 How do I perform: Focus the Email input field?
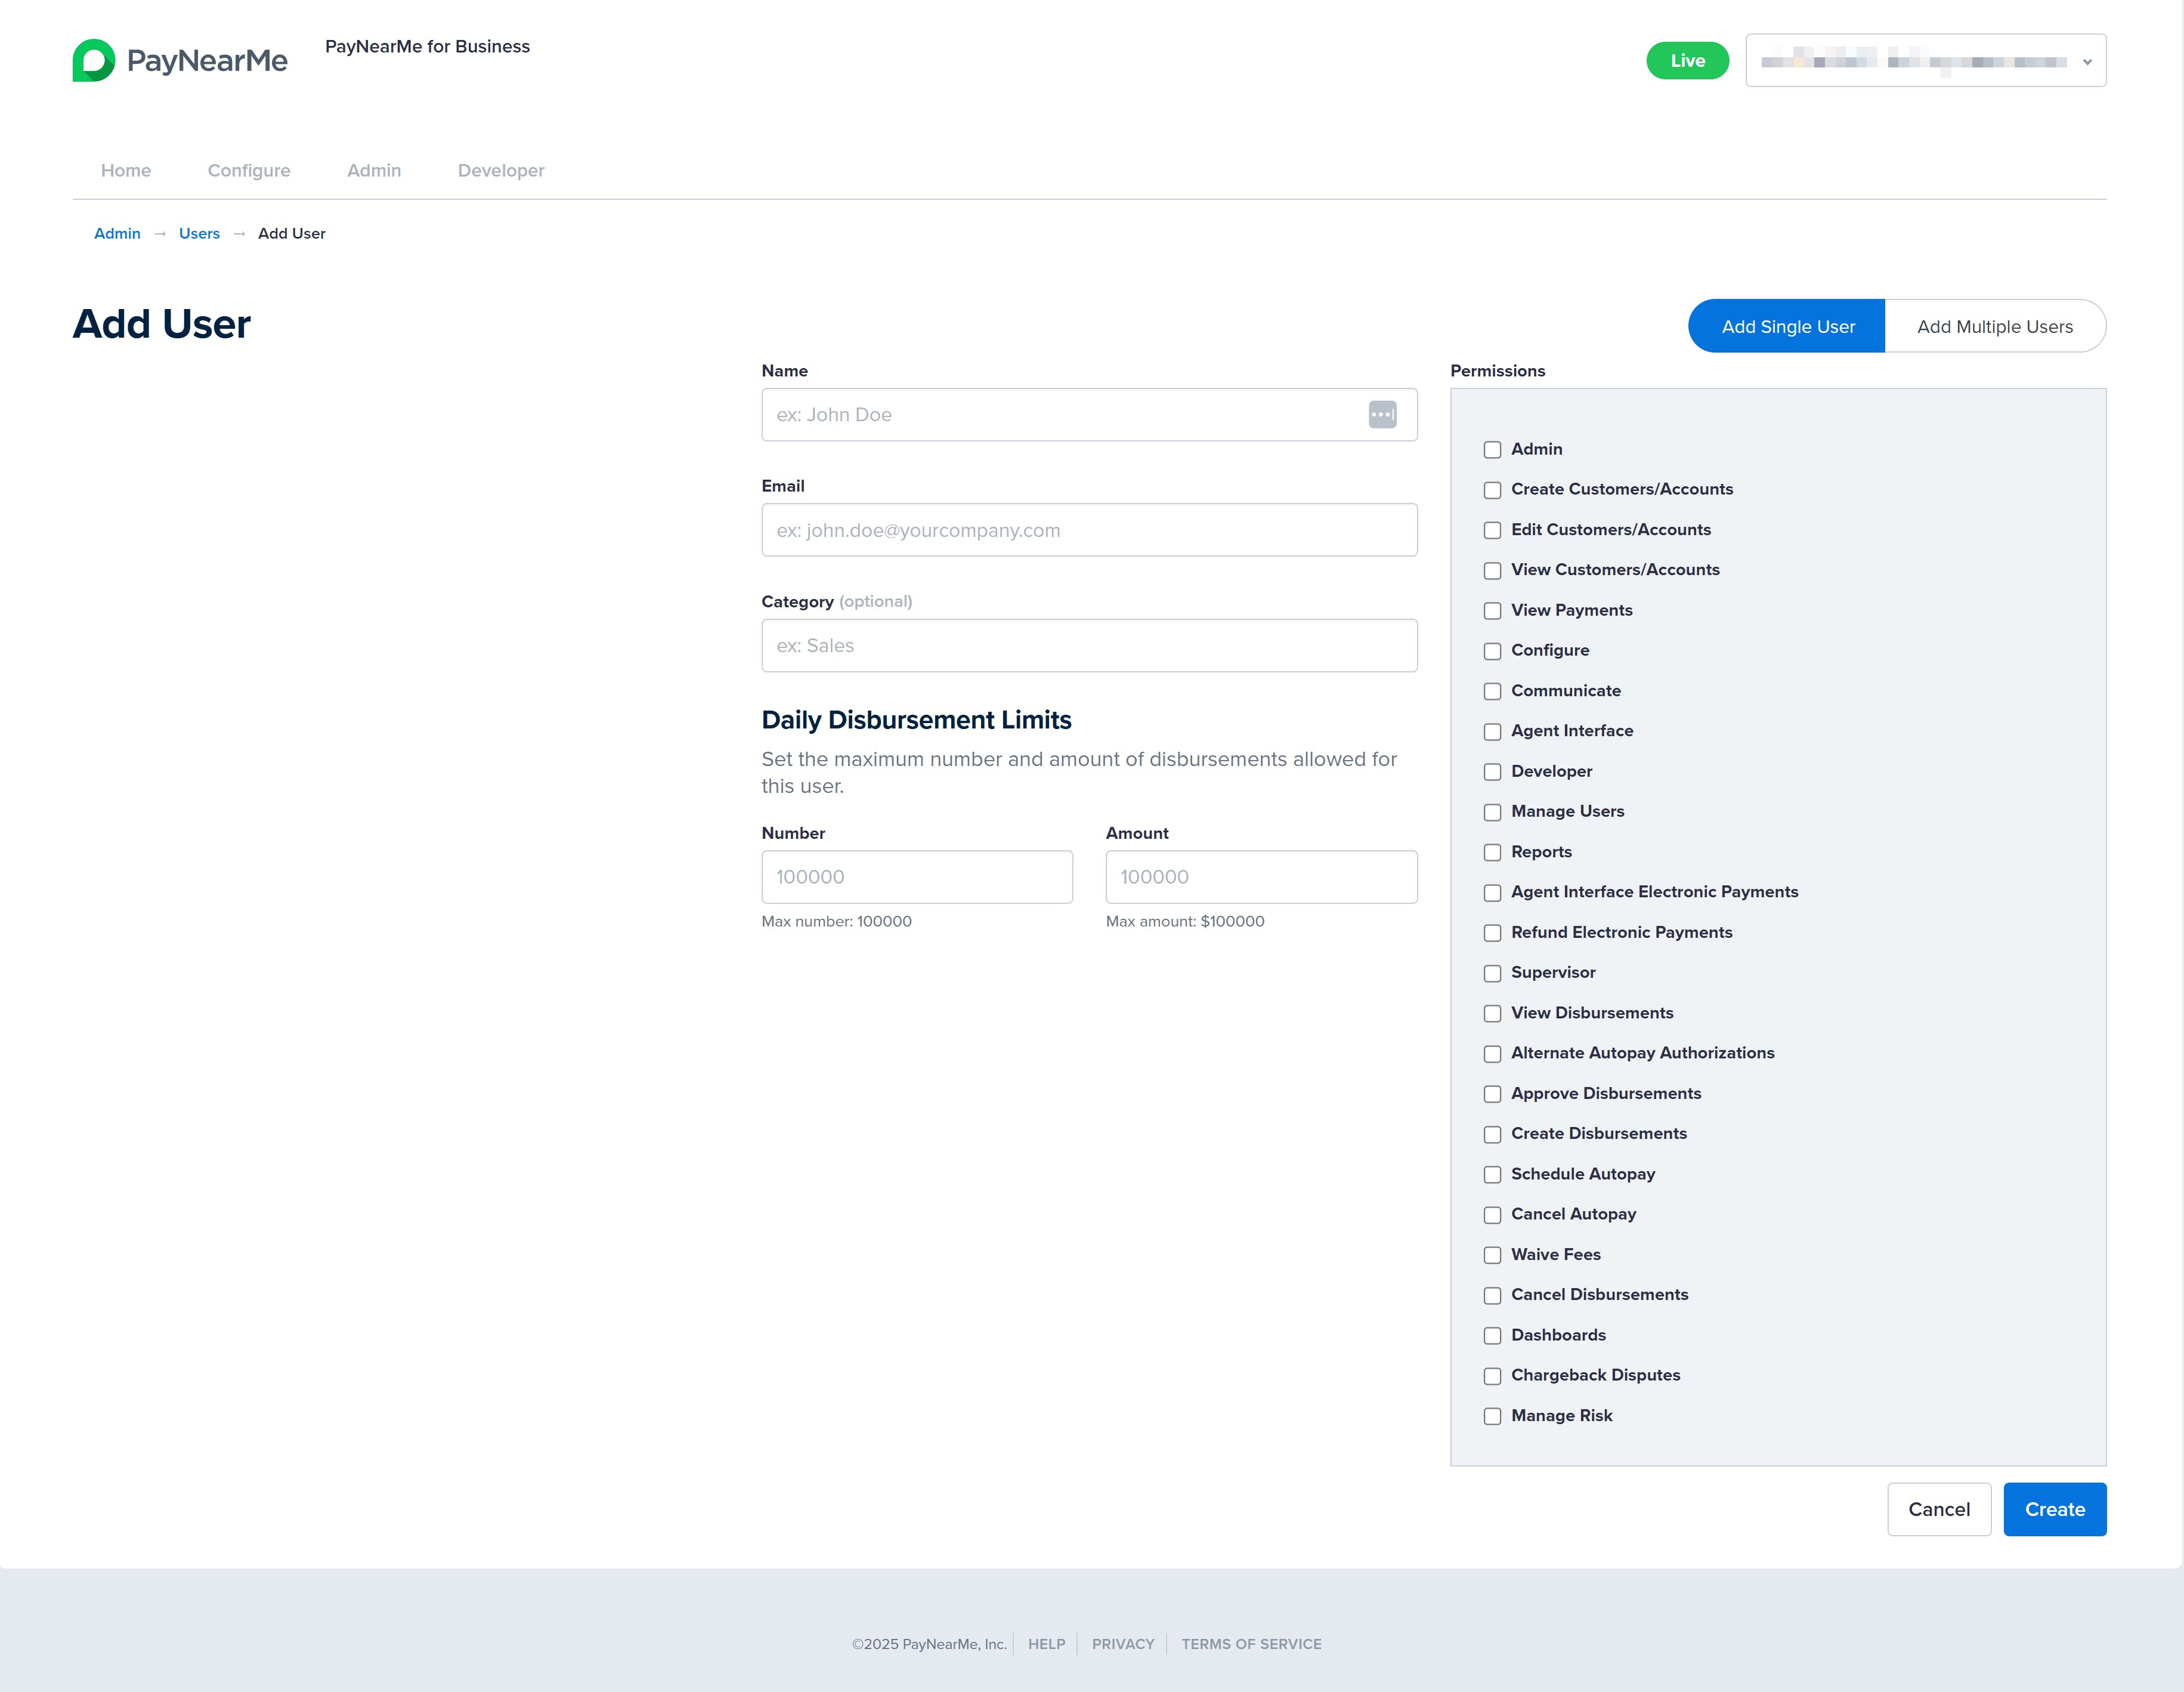[1089, 530]
